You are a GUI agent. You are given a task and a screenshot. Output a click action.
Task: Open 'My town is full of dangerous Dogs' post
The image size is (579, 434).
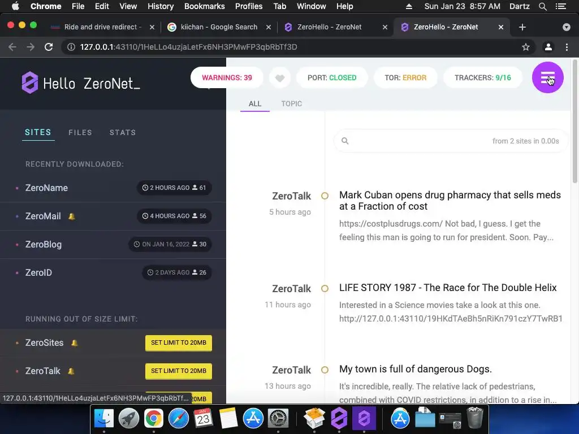pyautogui.click(x=416, y=369)
